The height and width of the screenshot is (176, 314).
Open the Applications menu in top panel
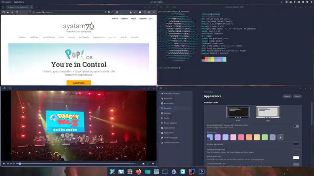tap(19, 2)
